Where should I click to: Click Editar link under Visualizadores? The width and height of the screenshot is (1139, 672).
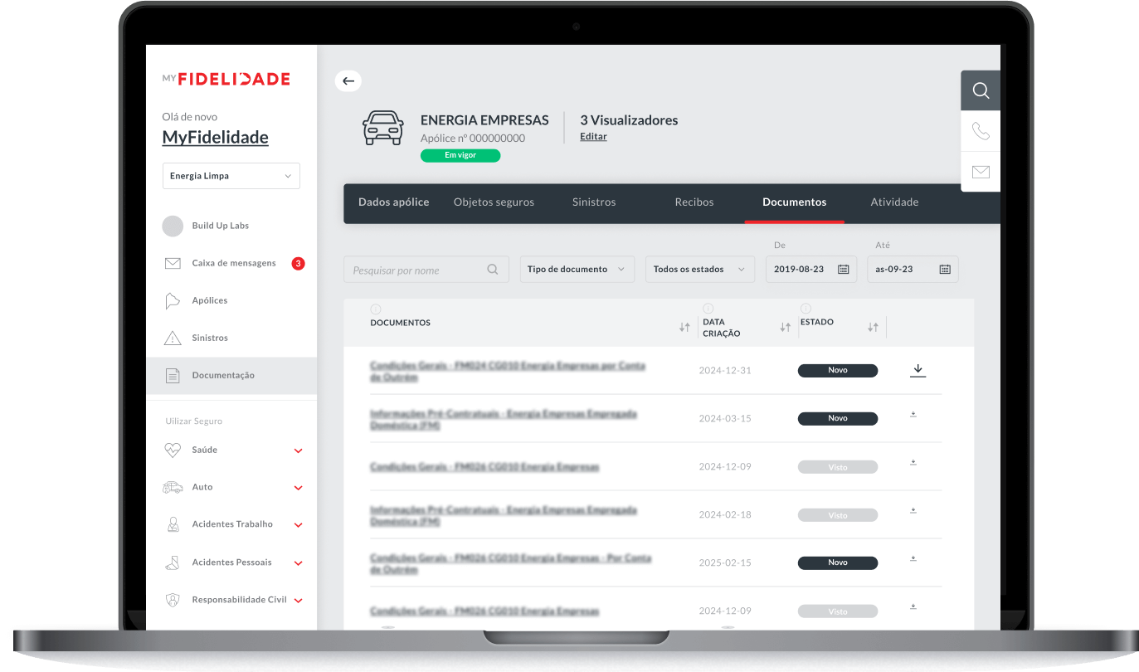tap(593, 136)
